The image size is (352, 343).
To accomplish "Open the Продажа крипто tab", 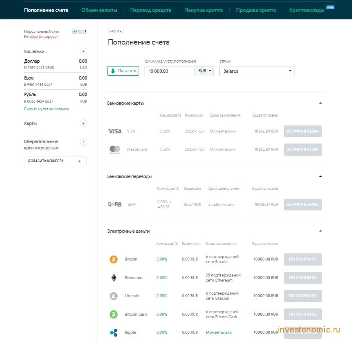I will point(256,10).
